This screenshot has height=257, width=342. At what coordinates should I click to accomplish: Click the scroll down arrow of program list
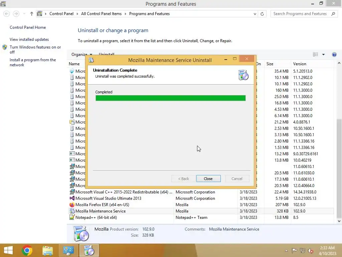coord(339,221)
